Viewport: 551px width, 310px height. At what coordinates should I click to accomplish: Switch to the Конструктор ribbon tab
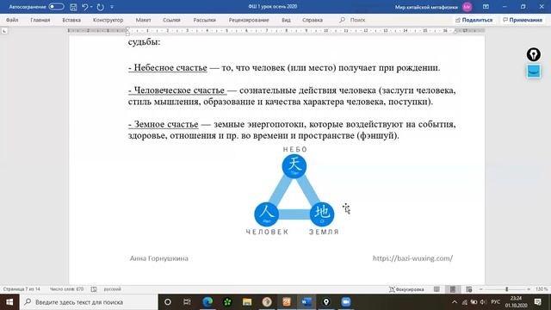tap(108, 20)
